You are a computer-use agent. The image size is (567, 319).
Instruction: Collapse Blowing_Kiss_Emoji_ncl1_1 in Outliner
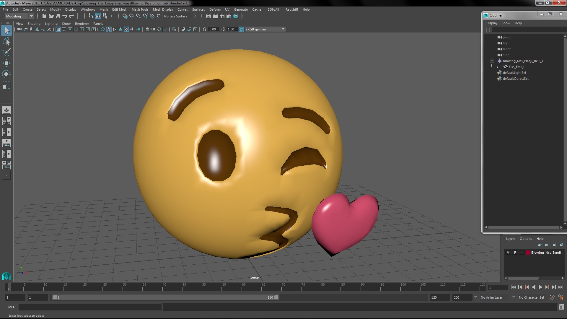pyautogui.click(x=492, y=61)
